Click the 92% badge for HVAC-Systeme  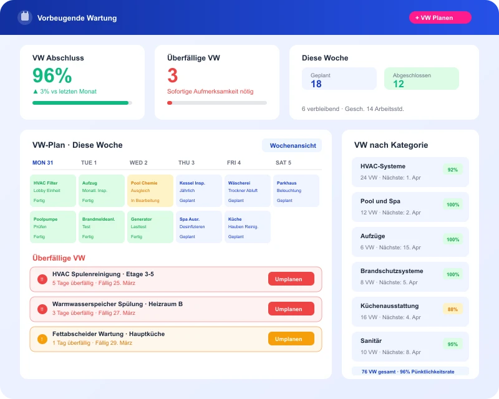pyautogui.click(x=453, y=170)
